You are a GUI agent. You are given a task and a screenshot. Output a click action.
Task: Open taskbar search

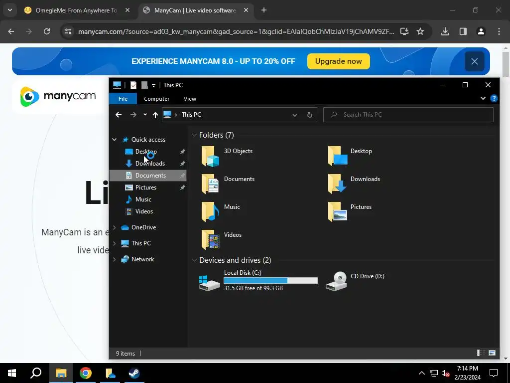[36, 373]
